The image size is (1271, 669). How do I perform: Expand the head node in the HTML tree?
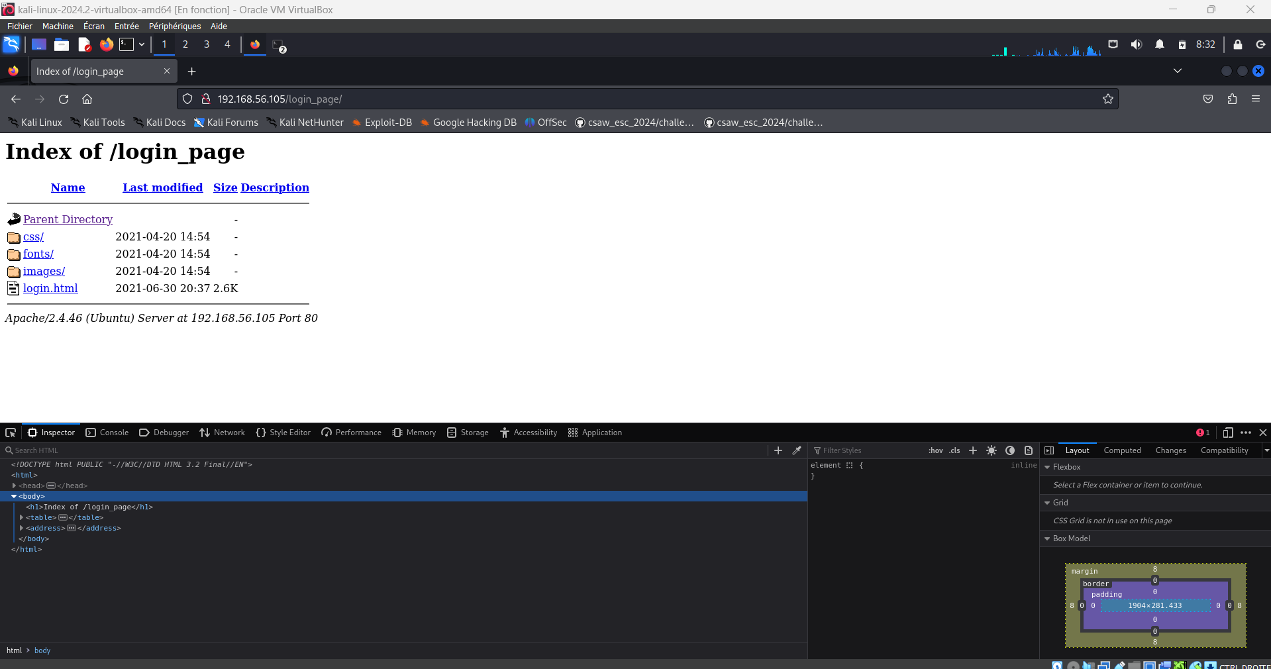click(14, 486)
